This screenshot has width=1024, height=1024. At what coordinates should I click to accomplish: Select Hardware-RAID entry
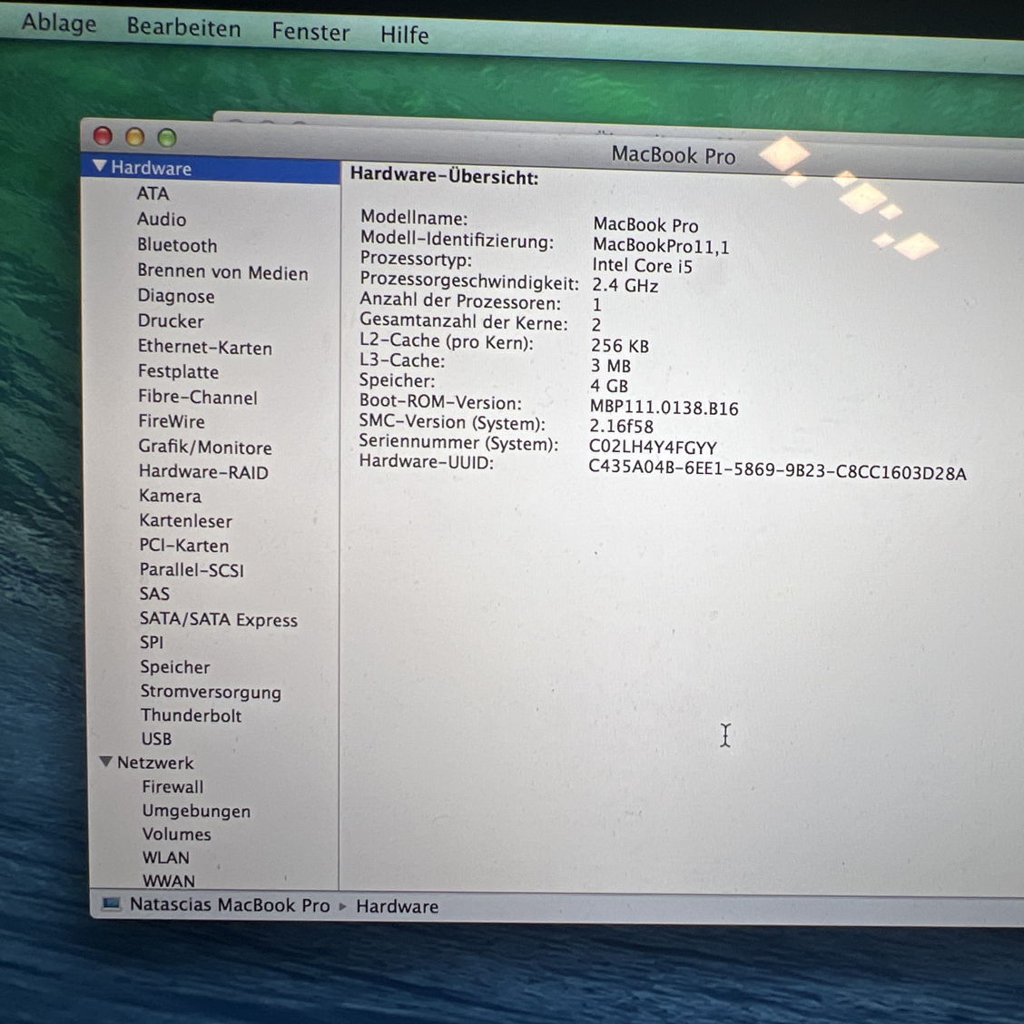coord(203,471)
